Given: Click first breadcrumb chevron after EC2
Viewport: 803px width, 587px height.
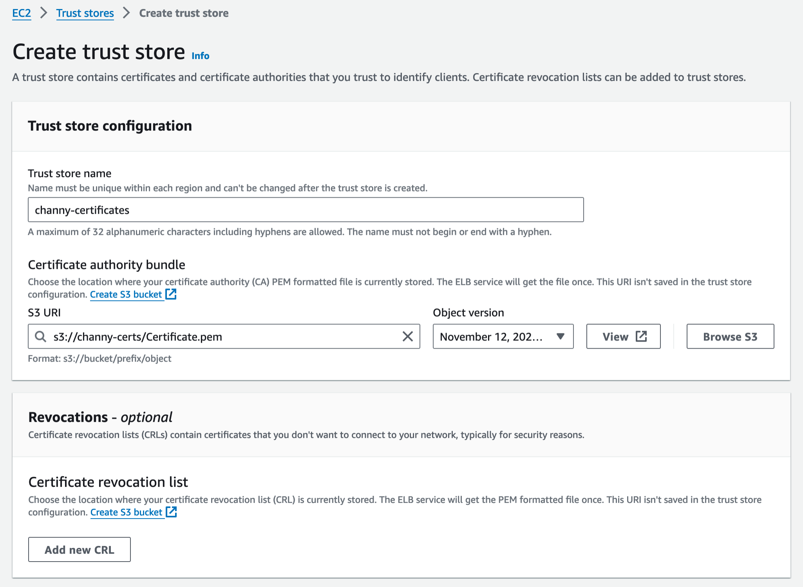Looking at the screenshot, I should 44,13.
